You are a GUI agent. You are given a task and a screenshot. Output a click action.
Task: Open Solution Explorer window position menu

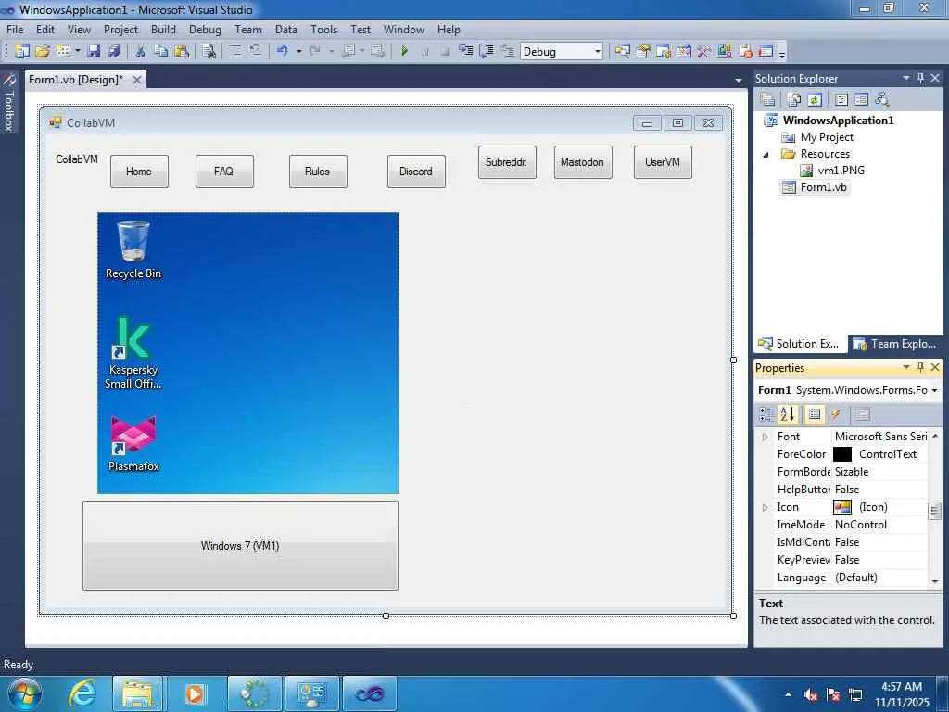click(x=906, y=78)
